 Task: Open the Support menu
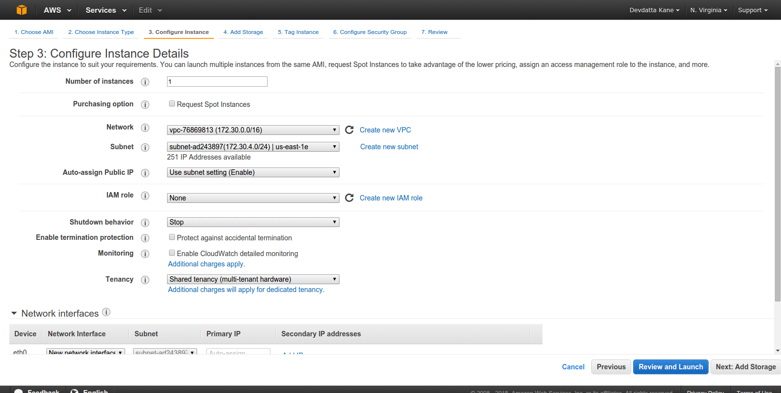coord(753,10)
